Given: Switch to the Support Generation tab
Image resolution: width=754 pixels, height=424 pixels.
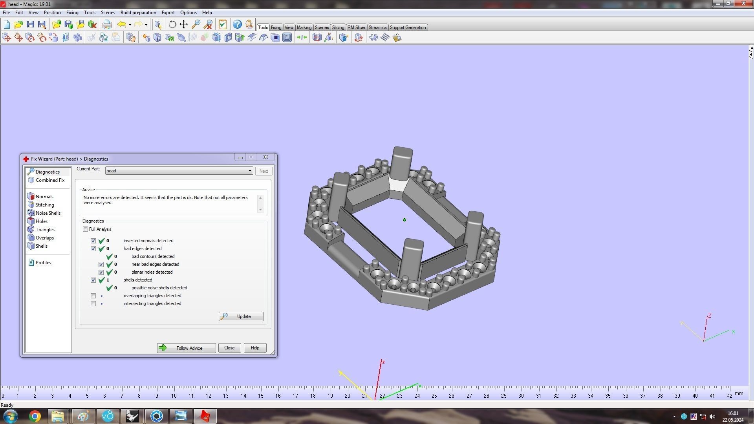Looking at the screenshot, I should (x=407, y=27).
